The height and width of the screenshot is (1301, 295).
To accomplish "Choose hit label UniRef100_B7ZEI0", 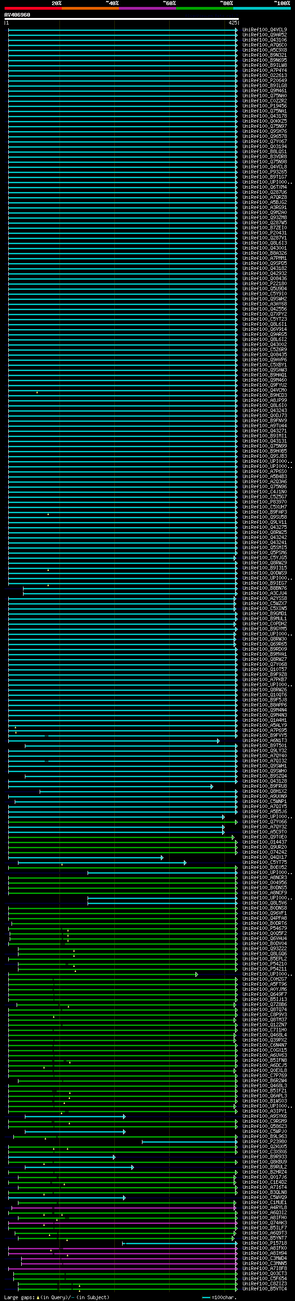I will pyautogui.click(x=264, y=228).
